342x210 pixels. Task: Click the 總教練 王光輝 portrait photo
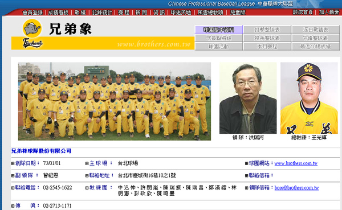tap(309, 98)
